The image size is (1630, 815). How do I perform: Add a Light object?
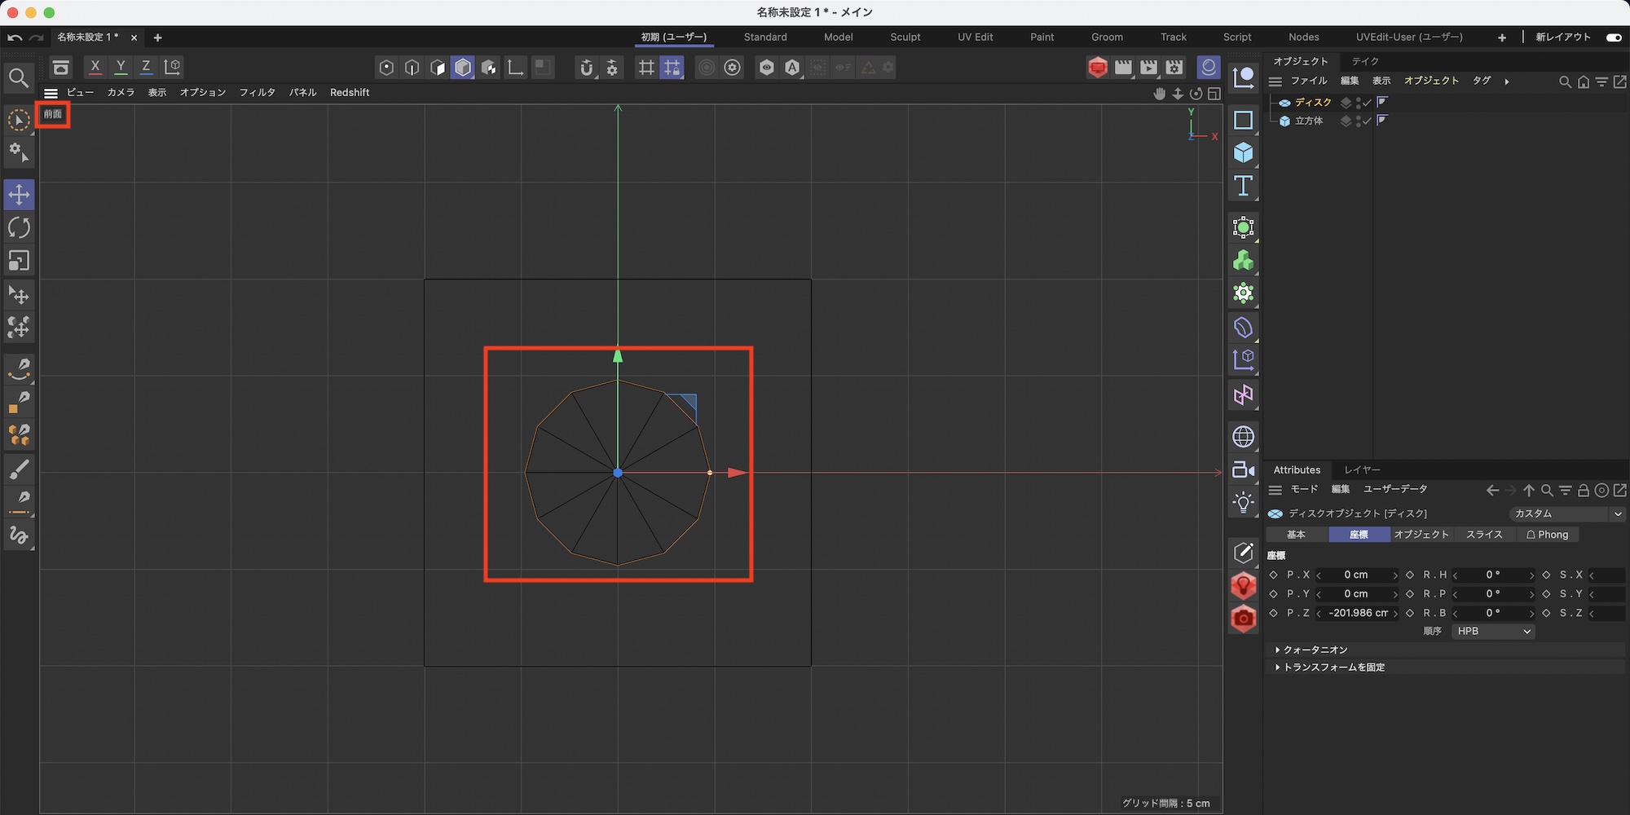1243,503
